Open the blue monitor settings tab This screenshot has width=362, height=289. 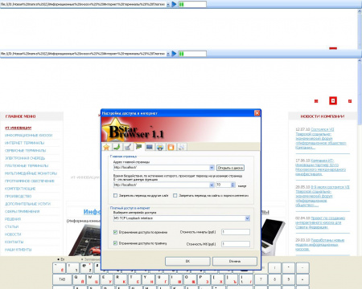[150, 147]
